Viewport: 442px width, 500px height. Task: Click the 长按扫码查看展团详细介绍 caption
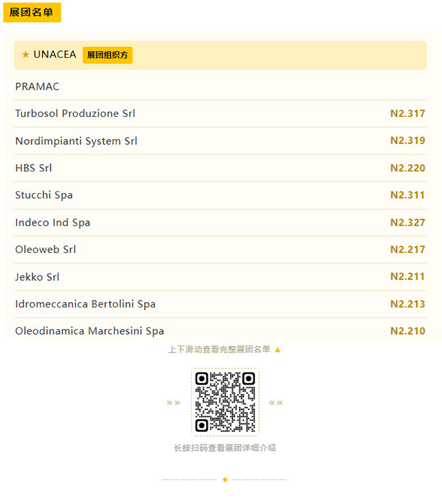click(x=225, y=448)
